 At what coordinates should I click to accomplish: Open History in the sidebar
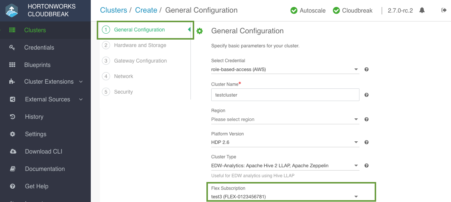coord(34,117)
